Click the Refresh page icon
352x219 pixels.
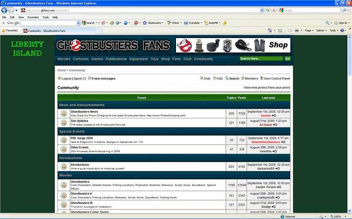click(268, 10)
